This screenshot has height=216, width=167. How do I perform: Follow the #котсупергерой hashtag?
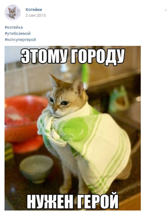[x=20, y=40]
